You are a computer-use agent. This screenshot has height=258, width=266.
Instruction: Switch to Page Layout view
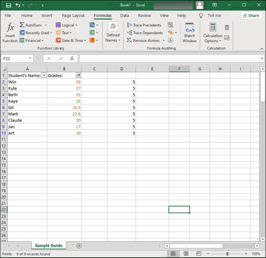186,254
